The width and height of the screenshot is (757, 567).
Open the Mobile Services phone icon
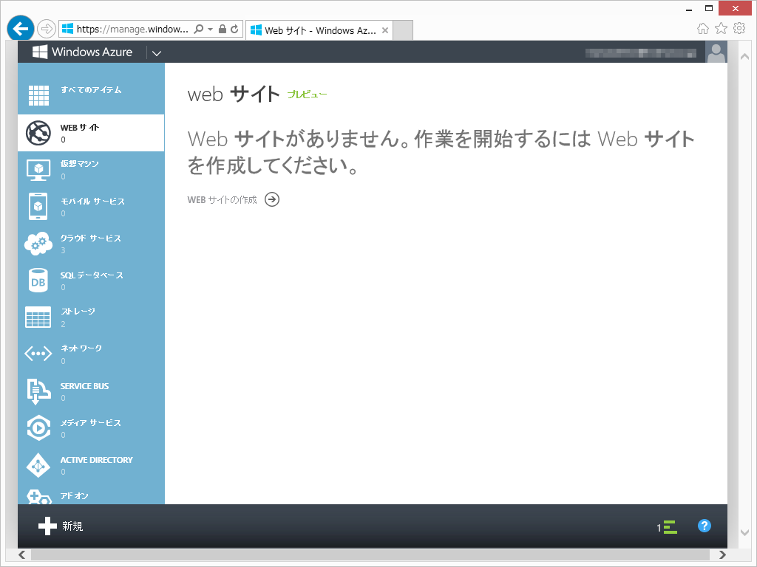(x=38, y=207)
